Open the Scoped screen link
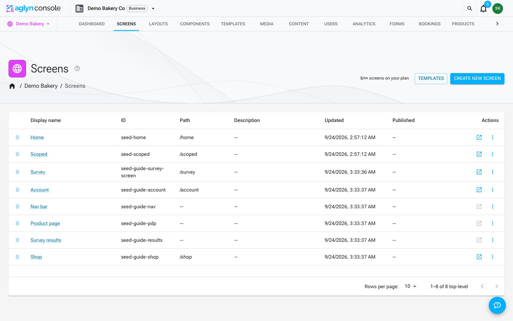This screenshot has height=321, width=513. coord(39,154)
